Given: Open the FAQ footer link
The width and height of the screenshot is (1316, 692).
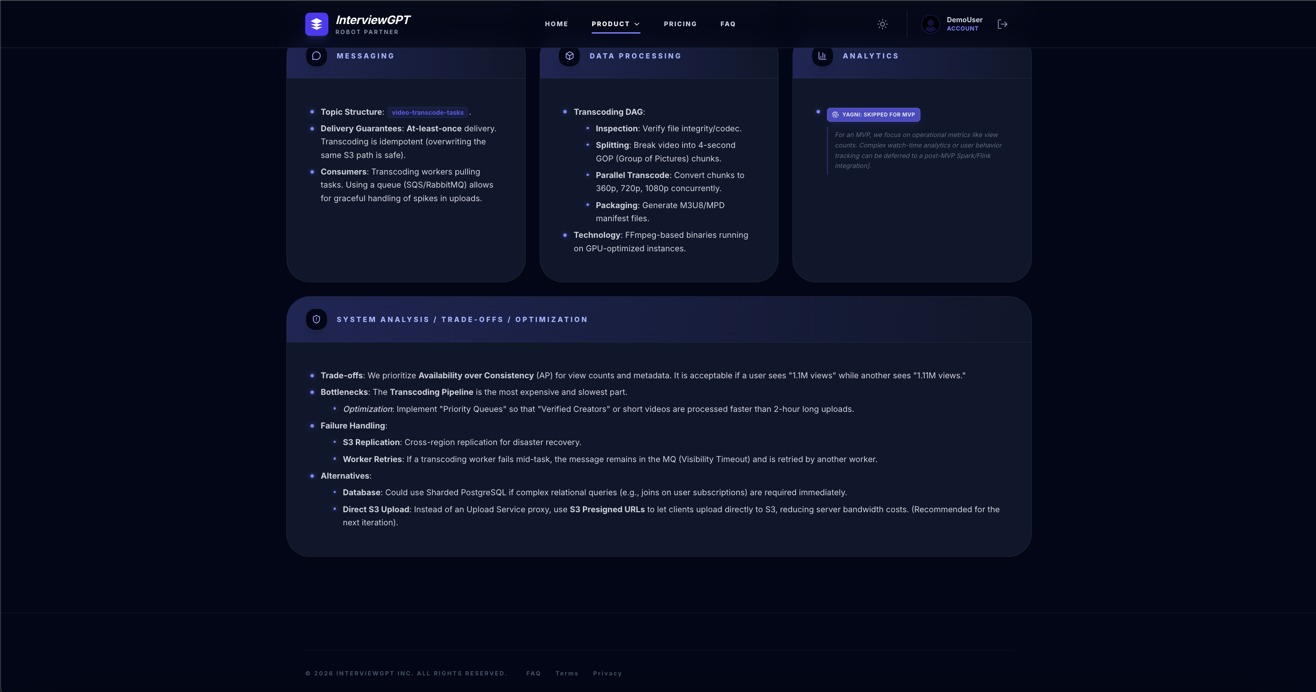Looking at the screenshot, I should [x=534, y=673].
